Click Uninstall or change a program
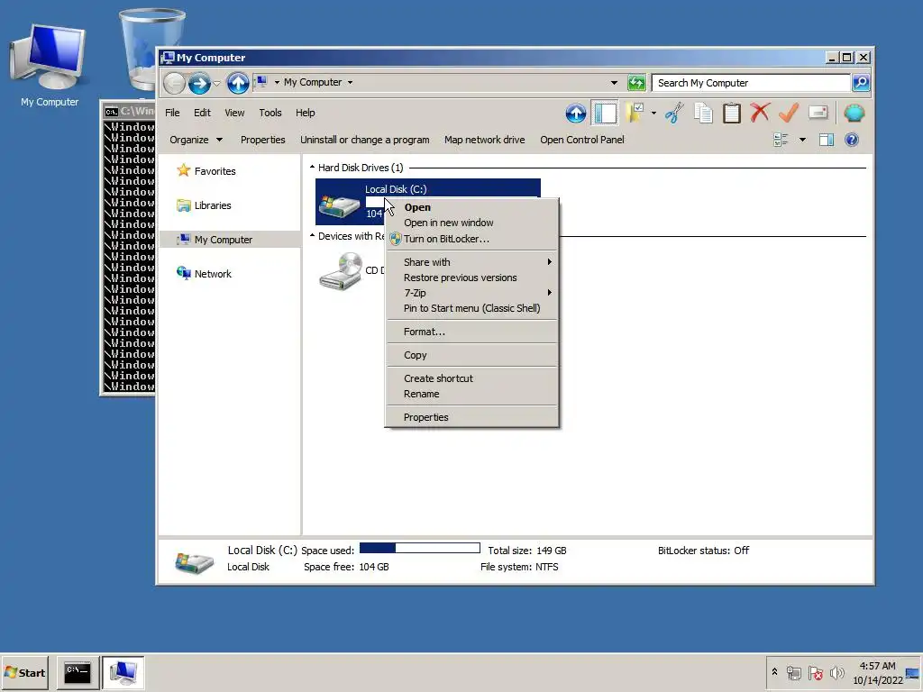923x692 pixels. coord(364,140)
